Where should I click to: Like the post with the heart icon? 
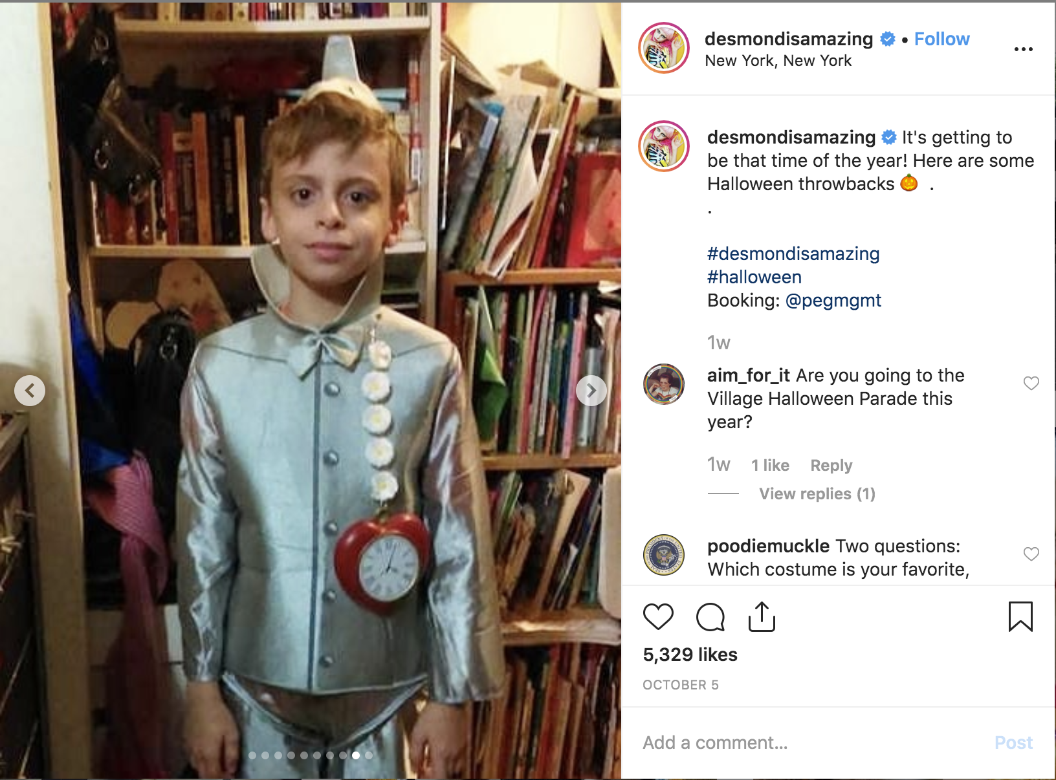(658, 616)
